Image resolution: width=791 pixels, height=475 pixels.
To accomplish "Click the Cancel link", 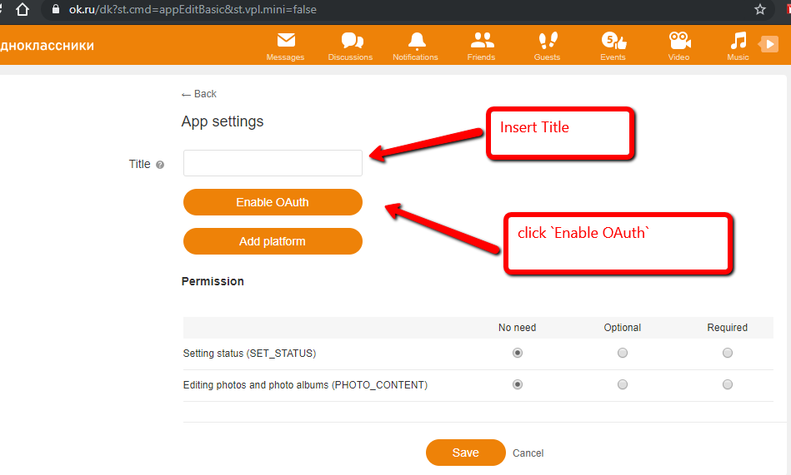I will pos(528,453).
